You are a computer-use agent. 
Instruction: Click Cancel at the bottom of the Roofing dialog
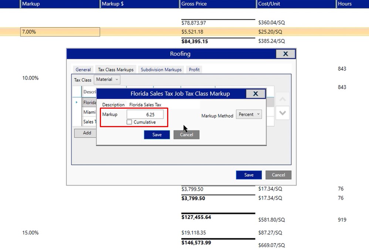click(278, 175)
